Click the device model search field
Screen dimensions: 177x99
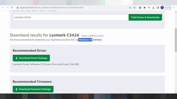(71, 17)
